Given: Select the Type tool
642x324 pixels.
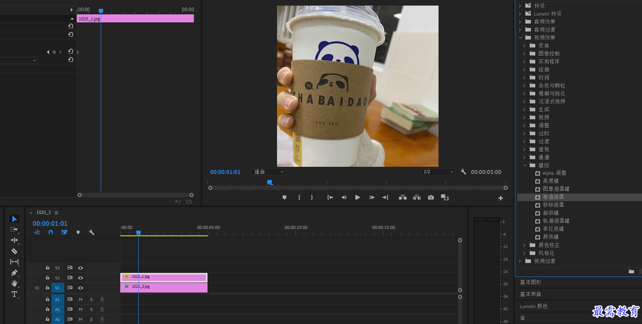Looking at the screenshot, I should (14, 294).
